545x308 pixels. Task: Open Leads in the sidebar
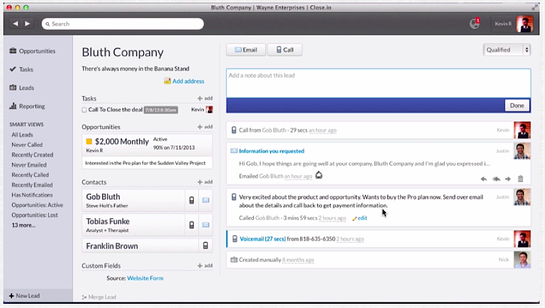click(22, 88)
